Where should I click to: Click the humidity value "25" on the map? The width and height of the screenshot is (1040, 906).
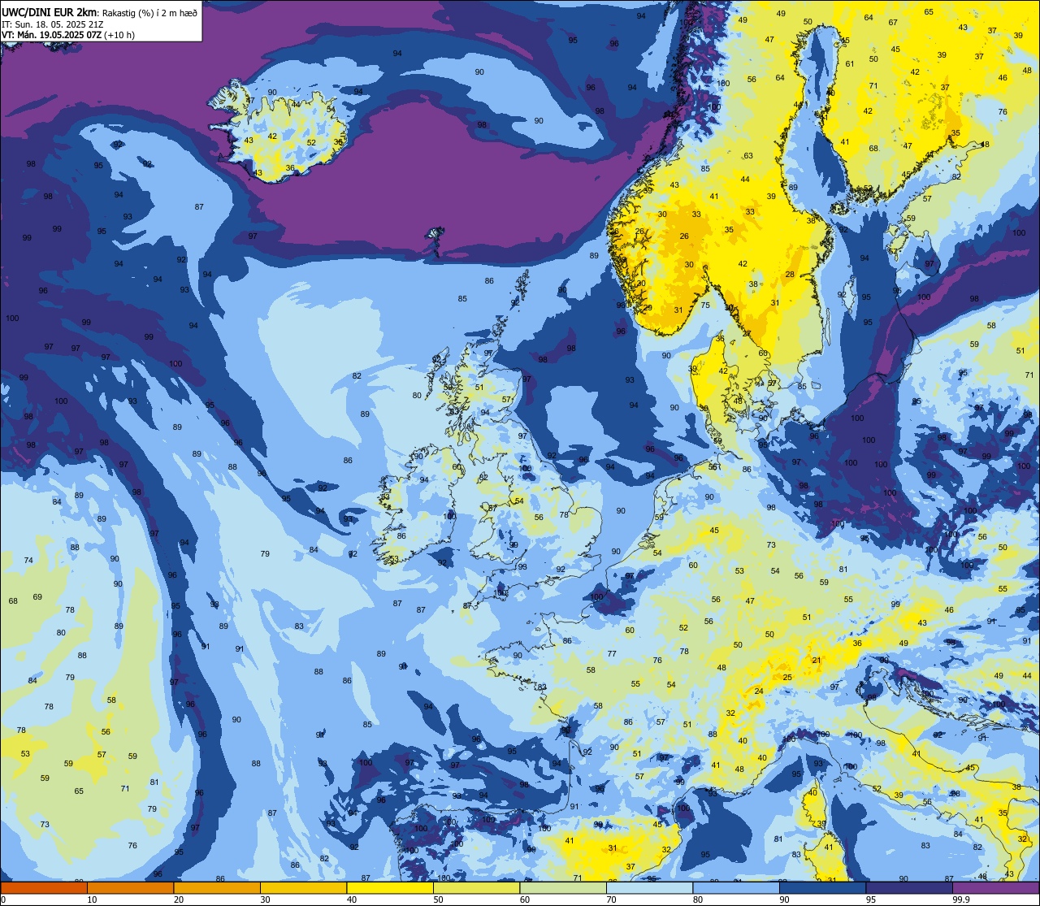(x=787, y=677)
